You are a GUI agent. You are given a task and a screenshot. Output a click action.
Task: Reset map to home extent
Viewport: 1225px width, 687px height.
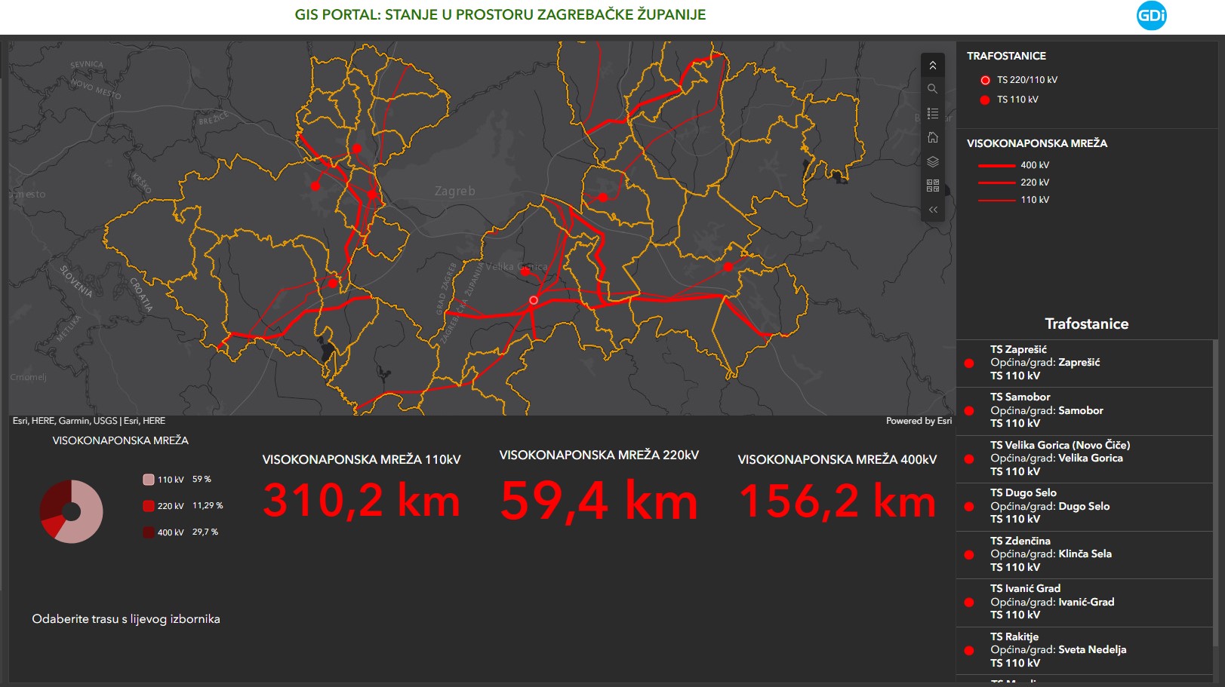(933, 137)
